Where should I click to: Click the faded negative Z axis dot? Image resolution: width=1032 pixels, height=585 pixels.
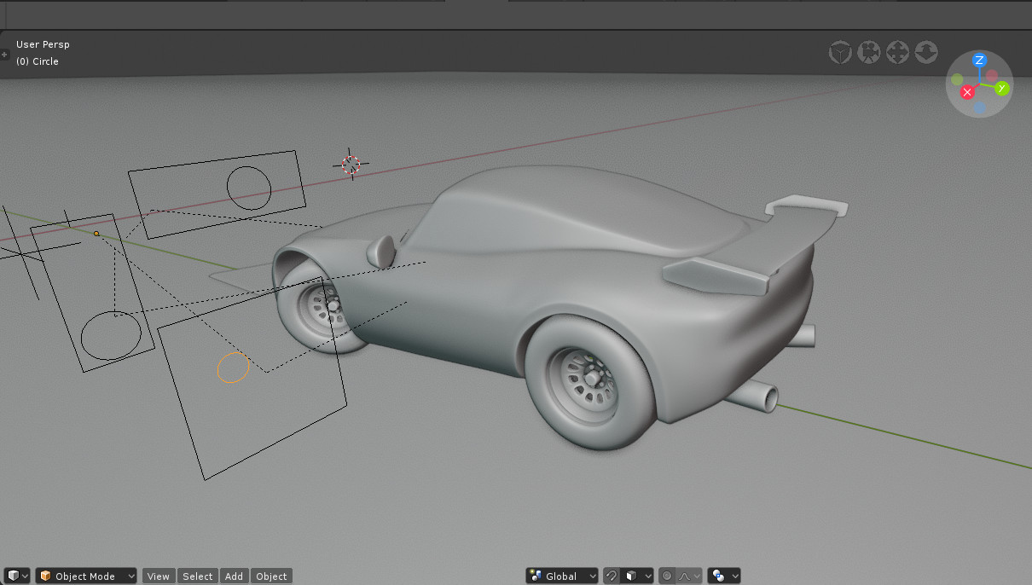pos(980,107)
